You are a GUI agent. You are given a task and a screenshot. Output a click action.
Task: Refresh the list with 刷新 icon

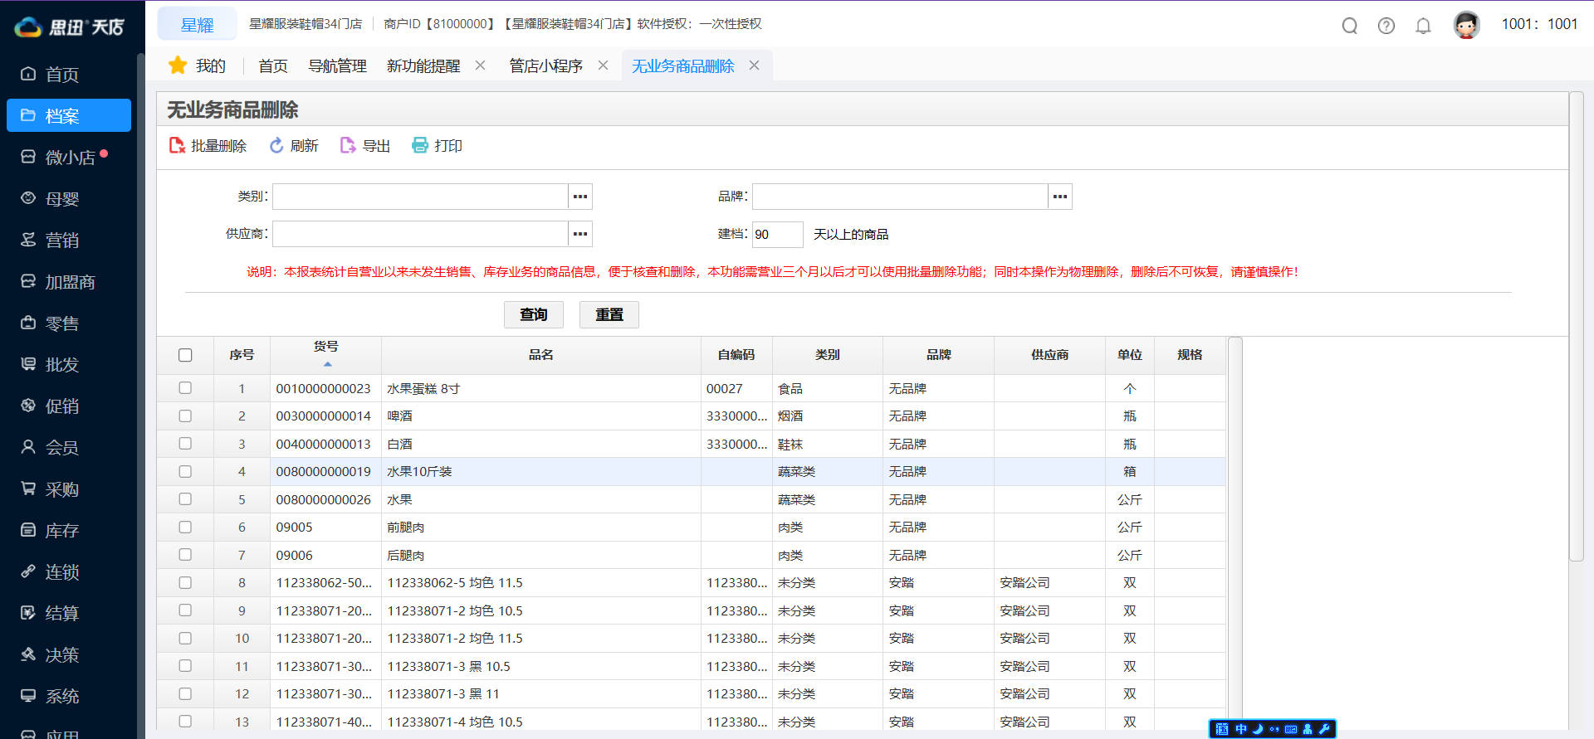coord(276,146)
